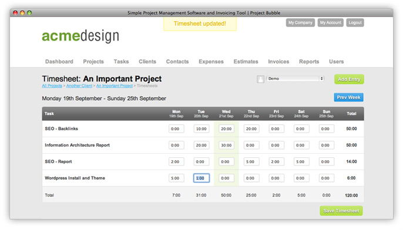Click the Wednesday total 50:00 value
This screenshot has height=230, width=403.
pos(226,195)
